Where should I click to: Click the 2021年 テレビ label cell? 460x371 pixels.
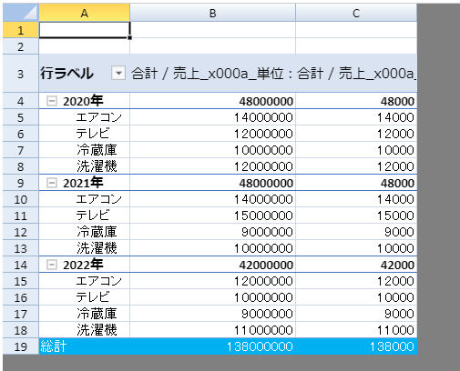coord(85,216)
